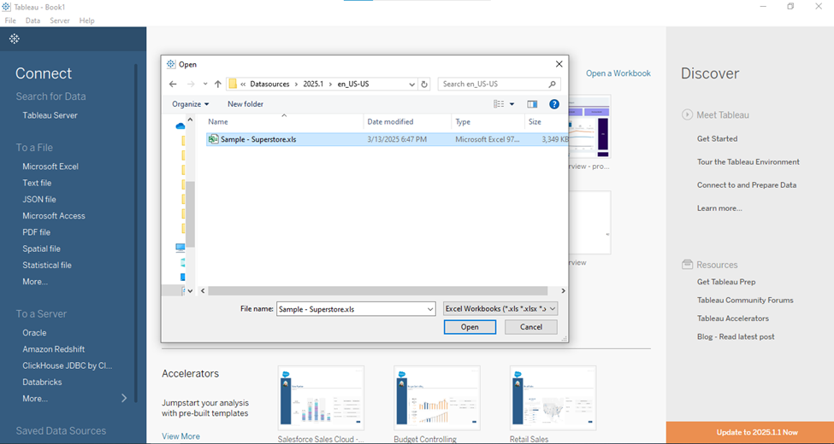Click the search magnifier in the Open dialog
This screenshot has width=834, height=444.
point(552,84)
